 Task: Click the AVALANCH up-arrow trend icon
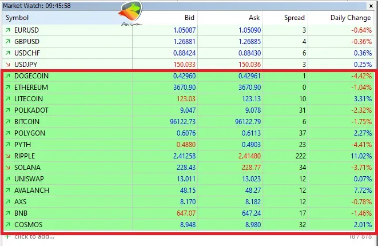point(7,191)
